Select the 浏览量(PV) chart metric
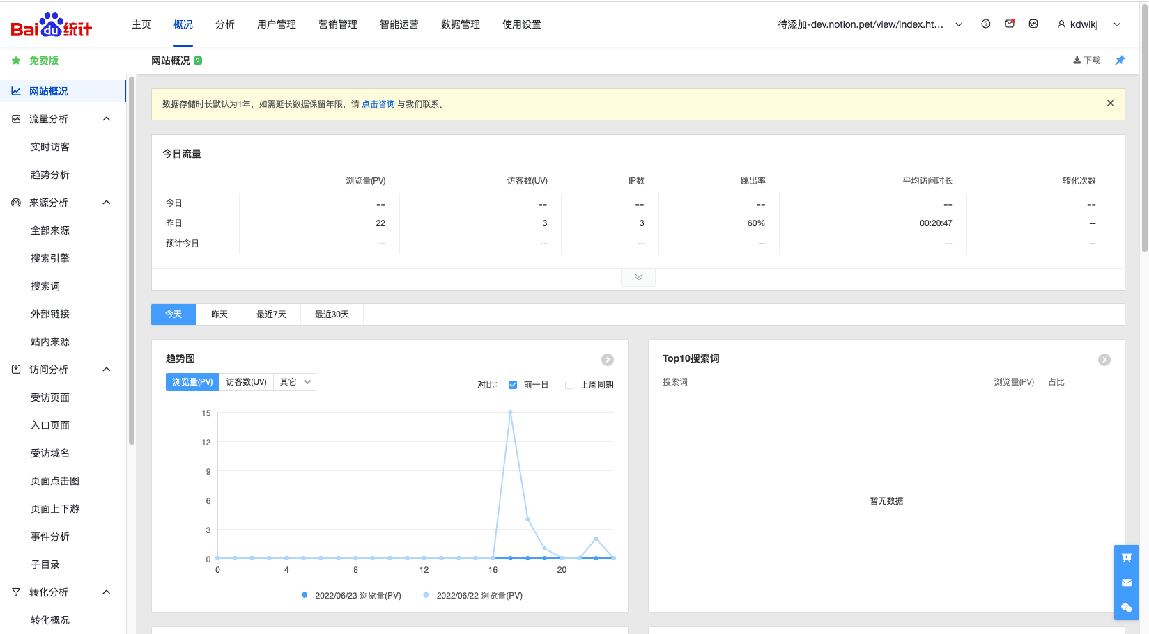Screen dimensions: 1149x634 (192, 382)
